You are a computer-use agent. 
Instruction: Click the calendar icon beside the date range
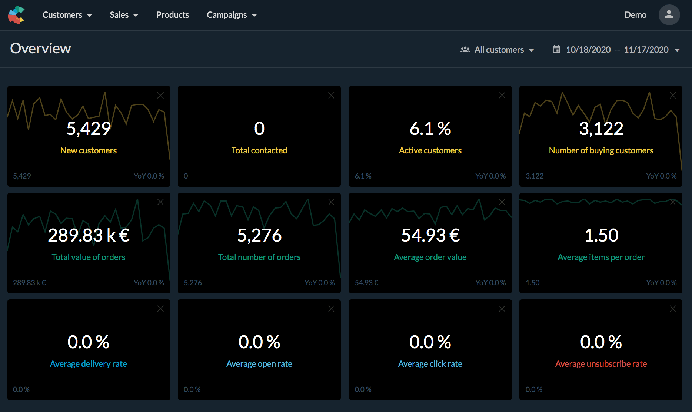556,49
